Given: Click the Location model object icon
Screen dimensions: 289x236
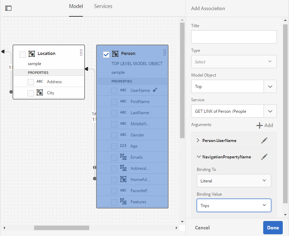Looking at the screenshot, I should pyautogui.click(x=32, y=54).
